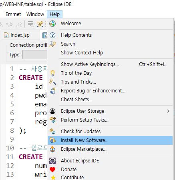Click the Tip of the Day lightbulb icon
This screenshot has height=180, width=175.
(x=52, y=73)
